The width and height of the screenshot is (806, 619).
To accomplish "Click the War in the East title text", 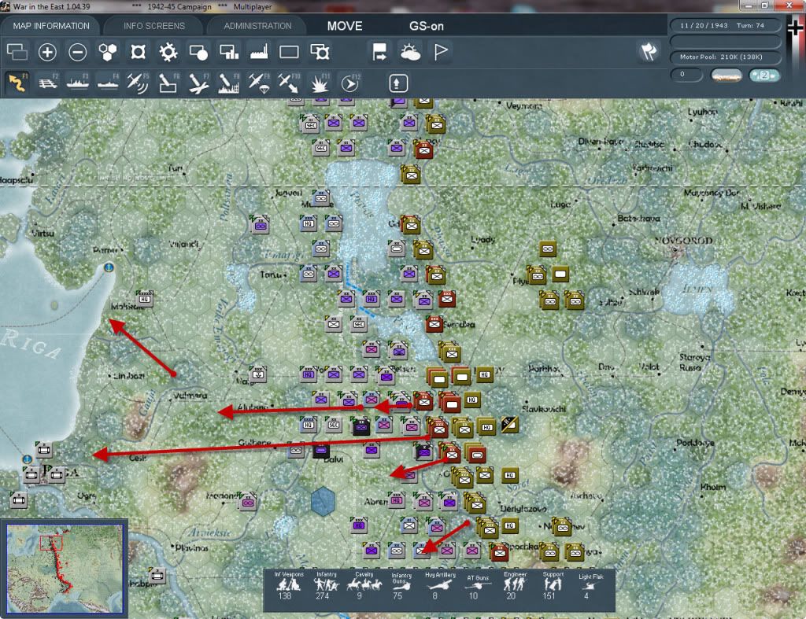I will [51, 6].
